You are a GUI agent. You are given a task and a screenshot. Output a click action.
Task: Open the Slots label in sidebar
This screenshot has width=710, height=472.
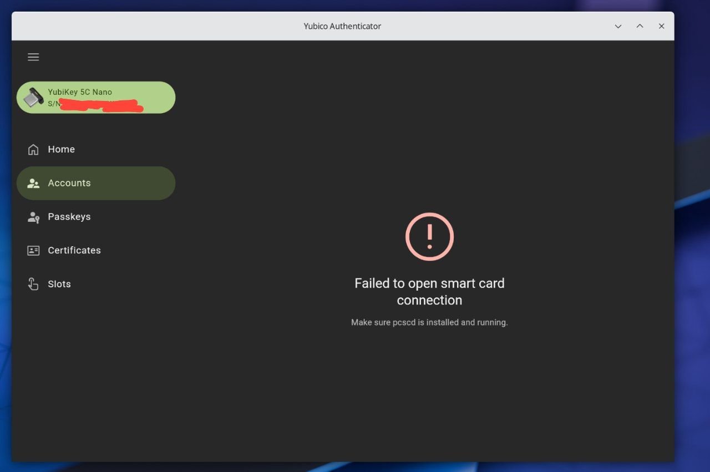59,285
